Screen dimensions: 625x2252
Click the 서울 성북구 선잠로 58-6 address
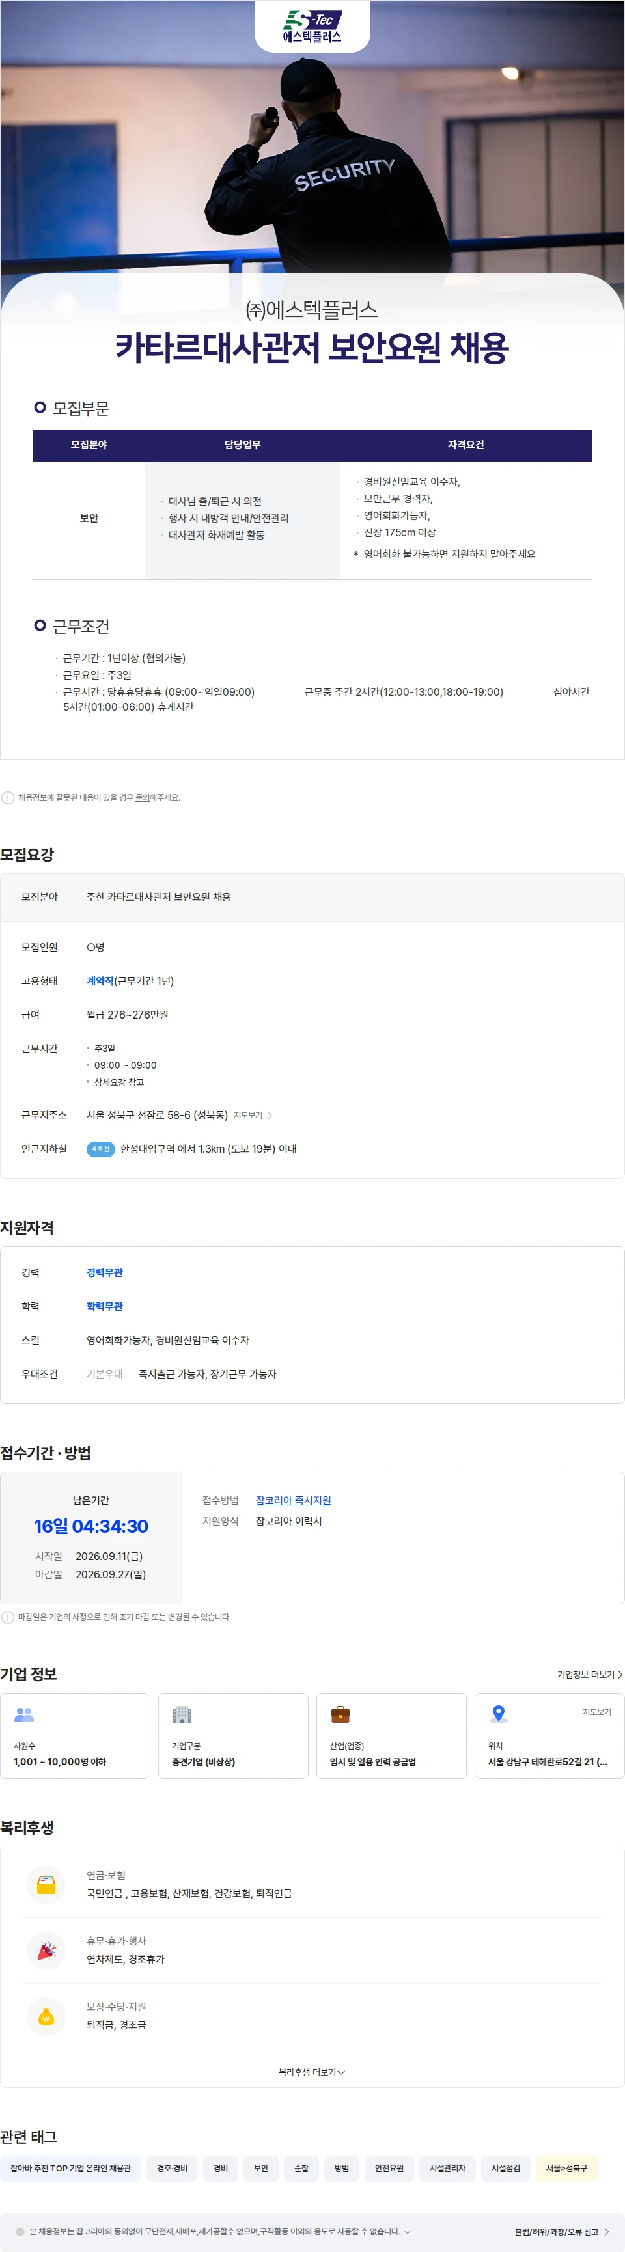tap(158, 1116)
